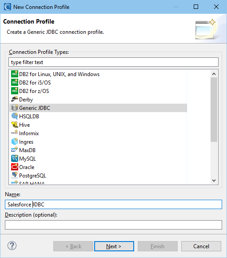Select the Hive bee icon
Screen dimensions: 227x258
pos(15,125)
